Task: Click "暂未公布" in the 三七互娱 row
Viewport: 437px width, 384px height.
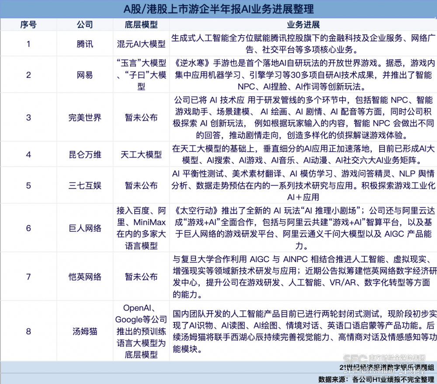Action: point(141,186)
